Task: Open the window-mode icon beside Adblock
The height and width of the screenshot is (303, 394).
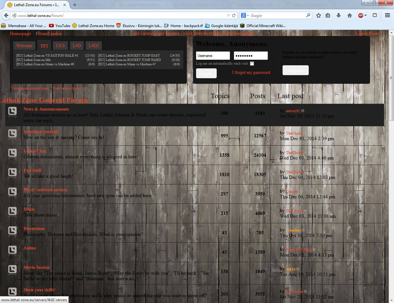Action: pos(375,15)
